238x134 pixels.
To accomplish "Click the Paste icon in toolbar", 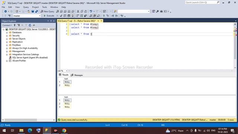I will click(86, 12).
